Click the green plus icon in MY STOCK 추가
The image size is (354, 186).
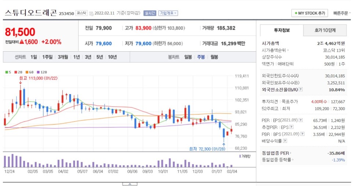[x=296, y=13]
